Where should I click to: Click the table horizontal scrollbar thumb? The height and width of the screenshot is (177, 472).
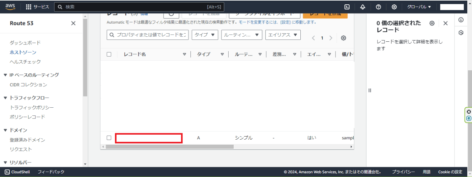point(170,147)
